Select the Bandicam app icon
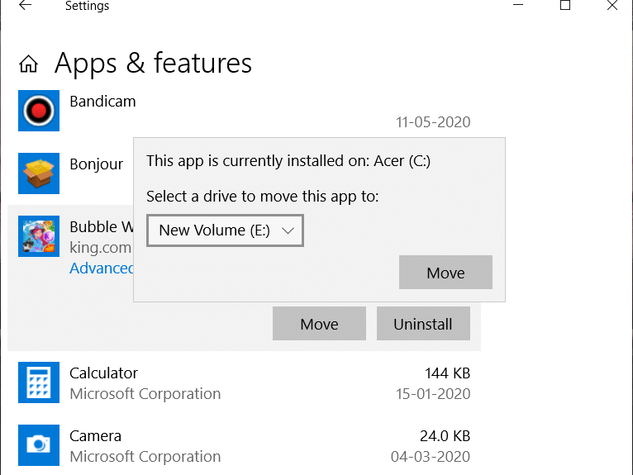The width and height of the screenshot is (633, 475). [39, 111]
